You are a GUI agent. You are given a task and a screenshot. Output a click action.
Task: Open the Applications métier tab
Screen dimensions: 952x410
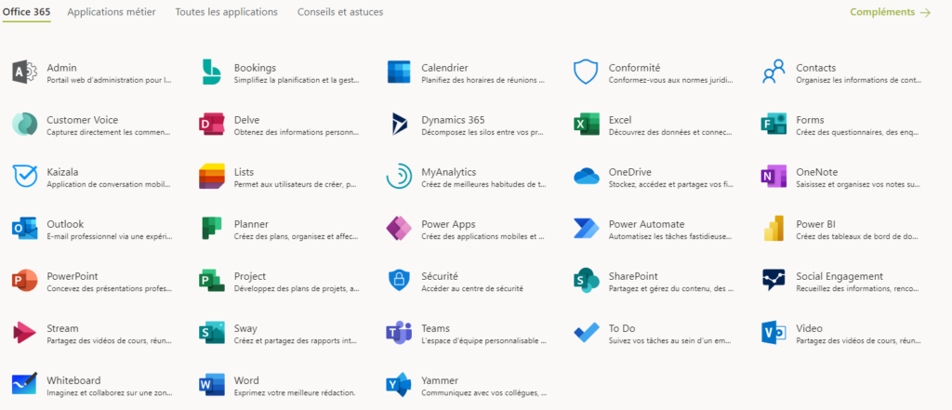point(112,12)
